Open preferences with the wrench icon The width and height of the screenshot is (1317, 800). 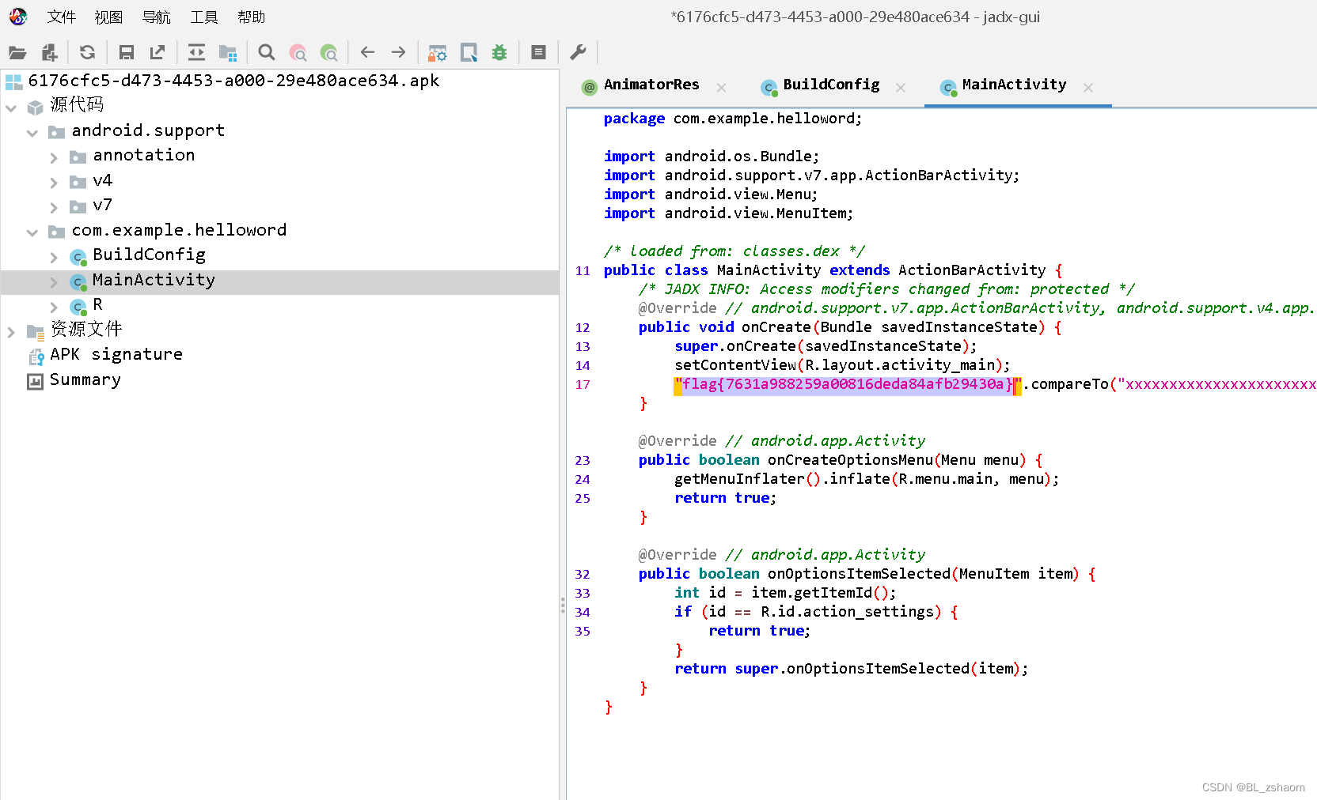tap(578, 52)
